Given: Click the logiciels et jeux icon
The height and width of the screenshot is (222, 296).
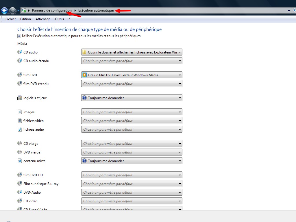Looking at the screenshot, I should pyautogui.click(x=20, y=98).
